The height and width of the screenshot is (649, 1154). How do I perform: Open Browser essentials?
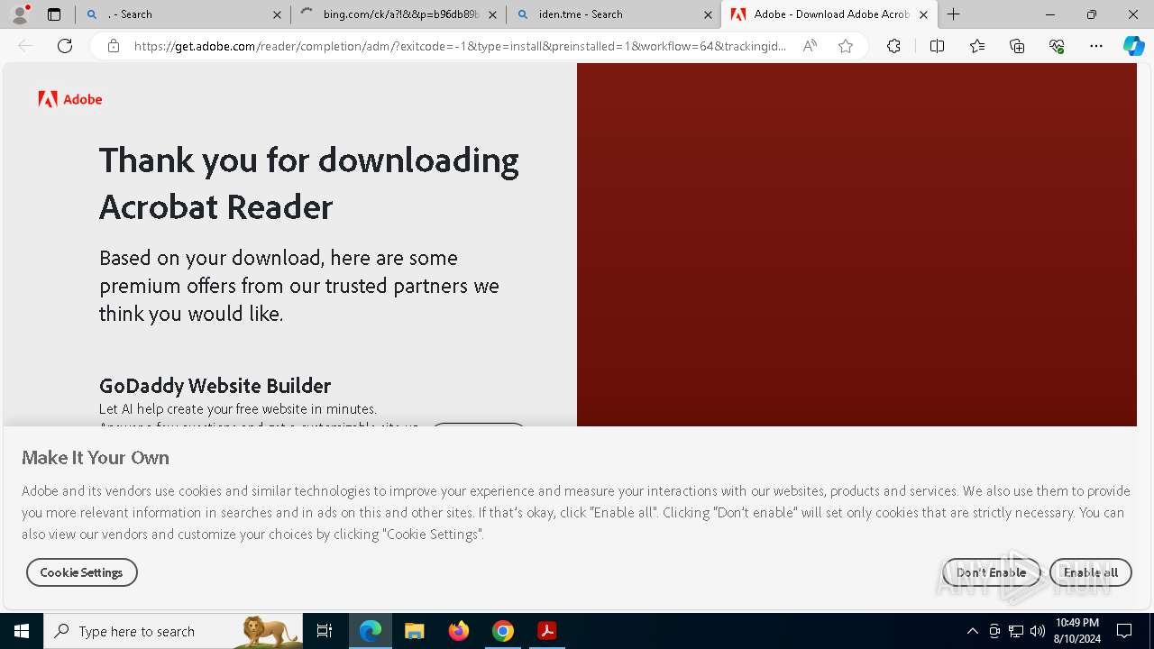[x=1057, y=46]
